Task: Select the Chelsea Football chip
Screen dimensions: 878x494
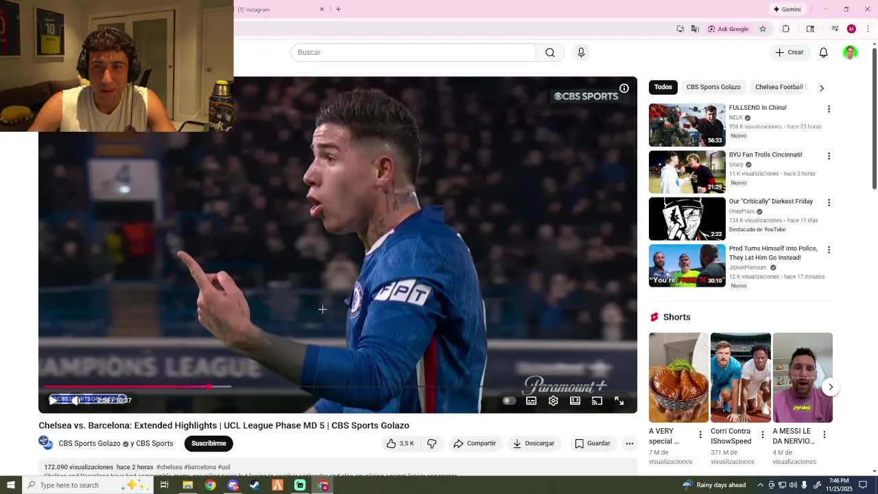Action: (781, 87)
